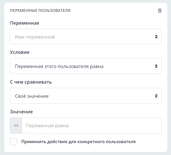Expand the 'Условие' dropdown list
Screen dimensions: 171x155
[86, 66]
